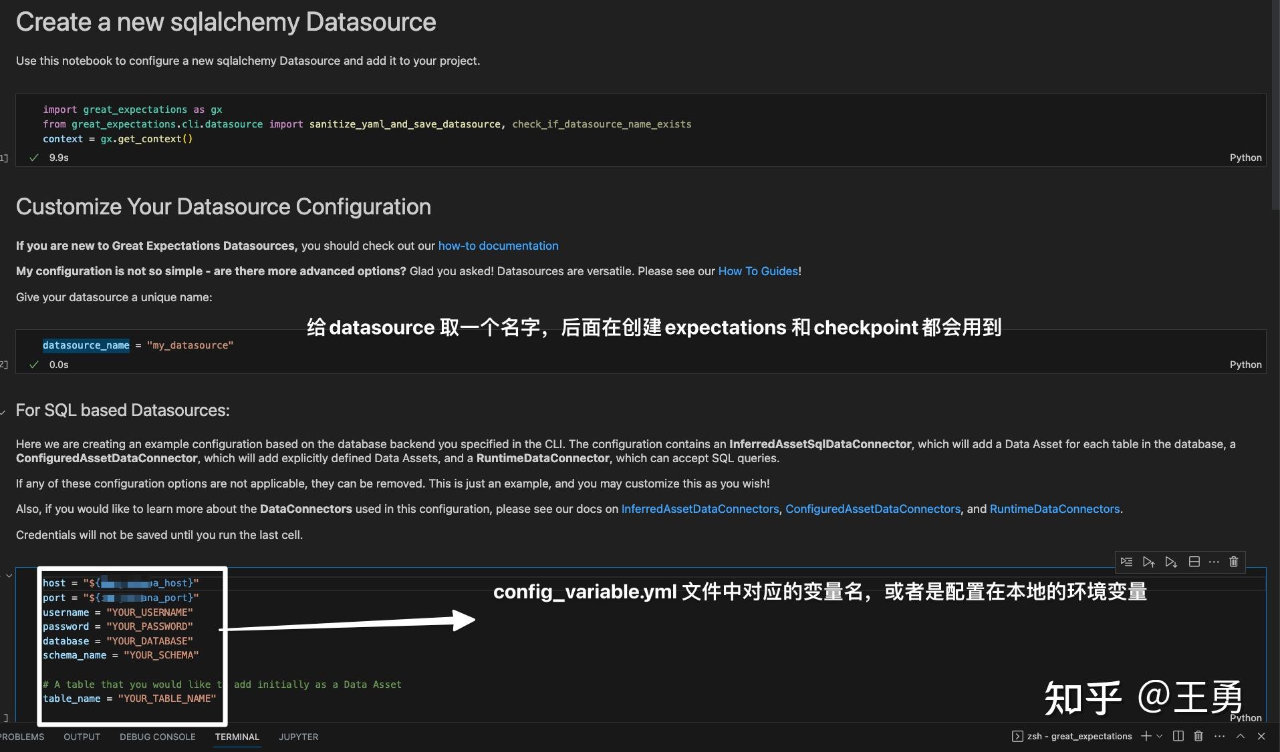Switch to the JUPYTER tab

(298, 737)
